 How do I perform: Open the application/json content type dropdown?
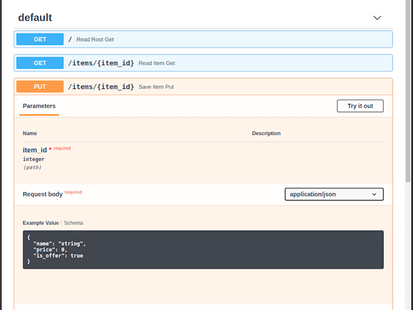pos(334,194)
